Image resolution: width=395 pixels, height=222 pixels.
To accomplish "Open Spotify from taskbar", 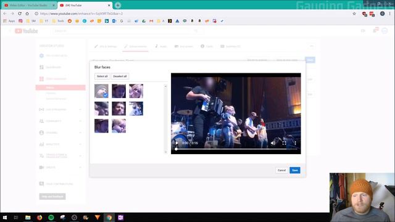I will (51, 218).
